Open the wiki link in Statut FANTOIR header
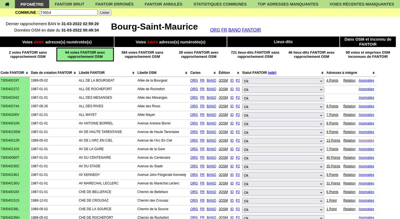 pos(272,73)
